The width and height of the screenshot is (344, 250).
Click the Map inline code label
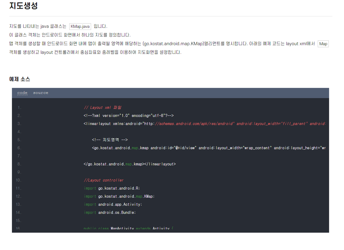323,44
